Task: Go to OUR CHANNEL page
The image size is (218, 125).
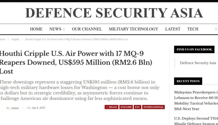Action: click(x=87, y=29)
